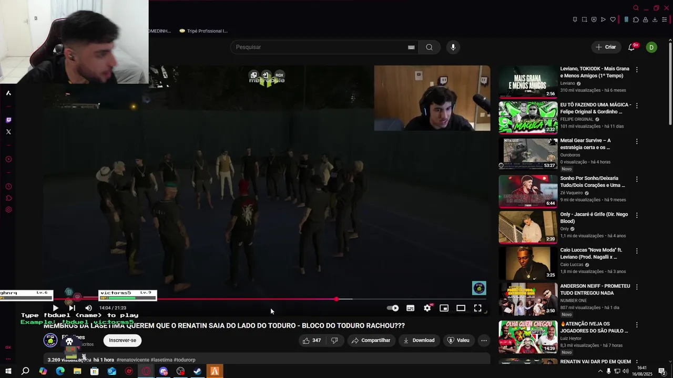Open the YouTube account avatar D
This screenshot has width=673, height=378.
pos(651,47)
